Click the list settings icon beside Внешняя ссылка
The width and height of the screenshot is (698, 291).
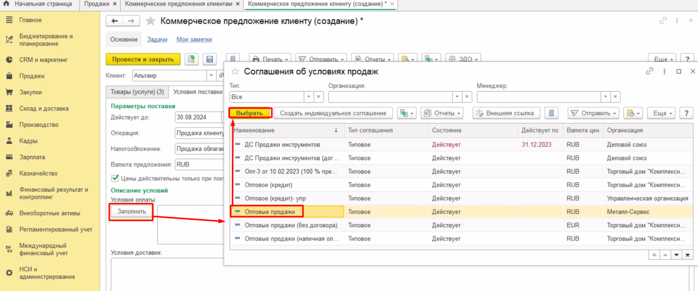pos(551,113)
